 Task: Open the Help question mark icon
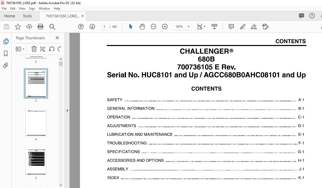pos(312,16)
